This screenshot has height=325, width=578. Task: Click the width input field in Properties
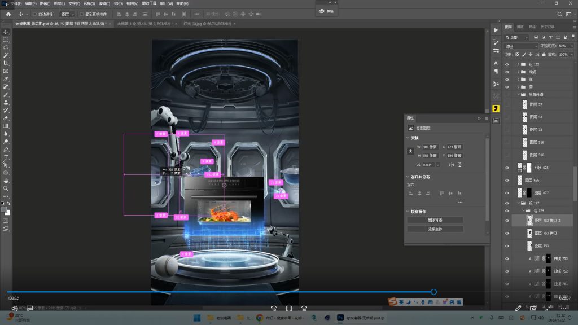(431, 147)
